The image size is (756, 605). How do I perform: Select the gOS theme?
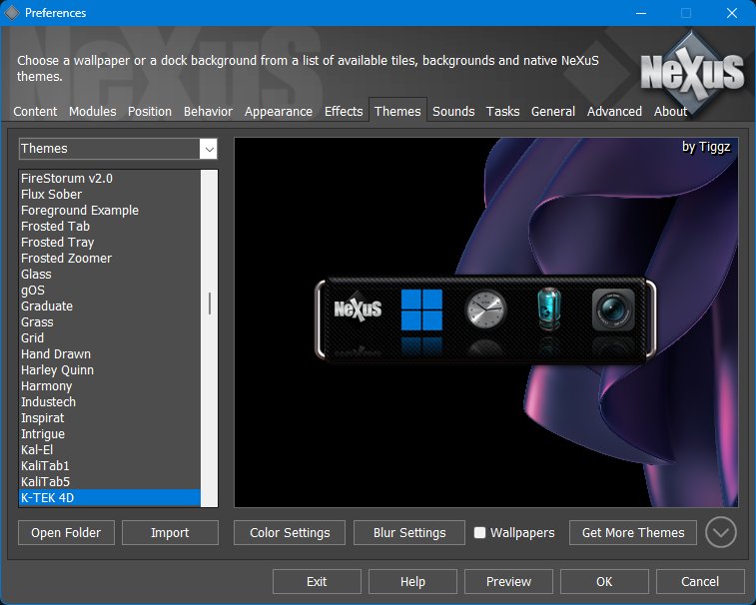110,291
